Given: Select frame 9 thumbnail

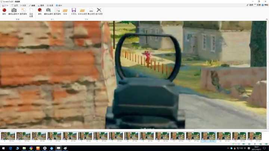Looking at the screenshot, I should click(147, 137).
